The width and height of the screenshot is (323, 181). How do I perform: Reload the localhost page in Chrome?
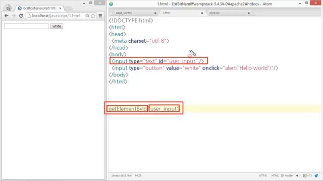pos(21,16)
